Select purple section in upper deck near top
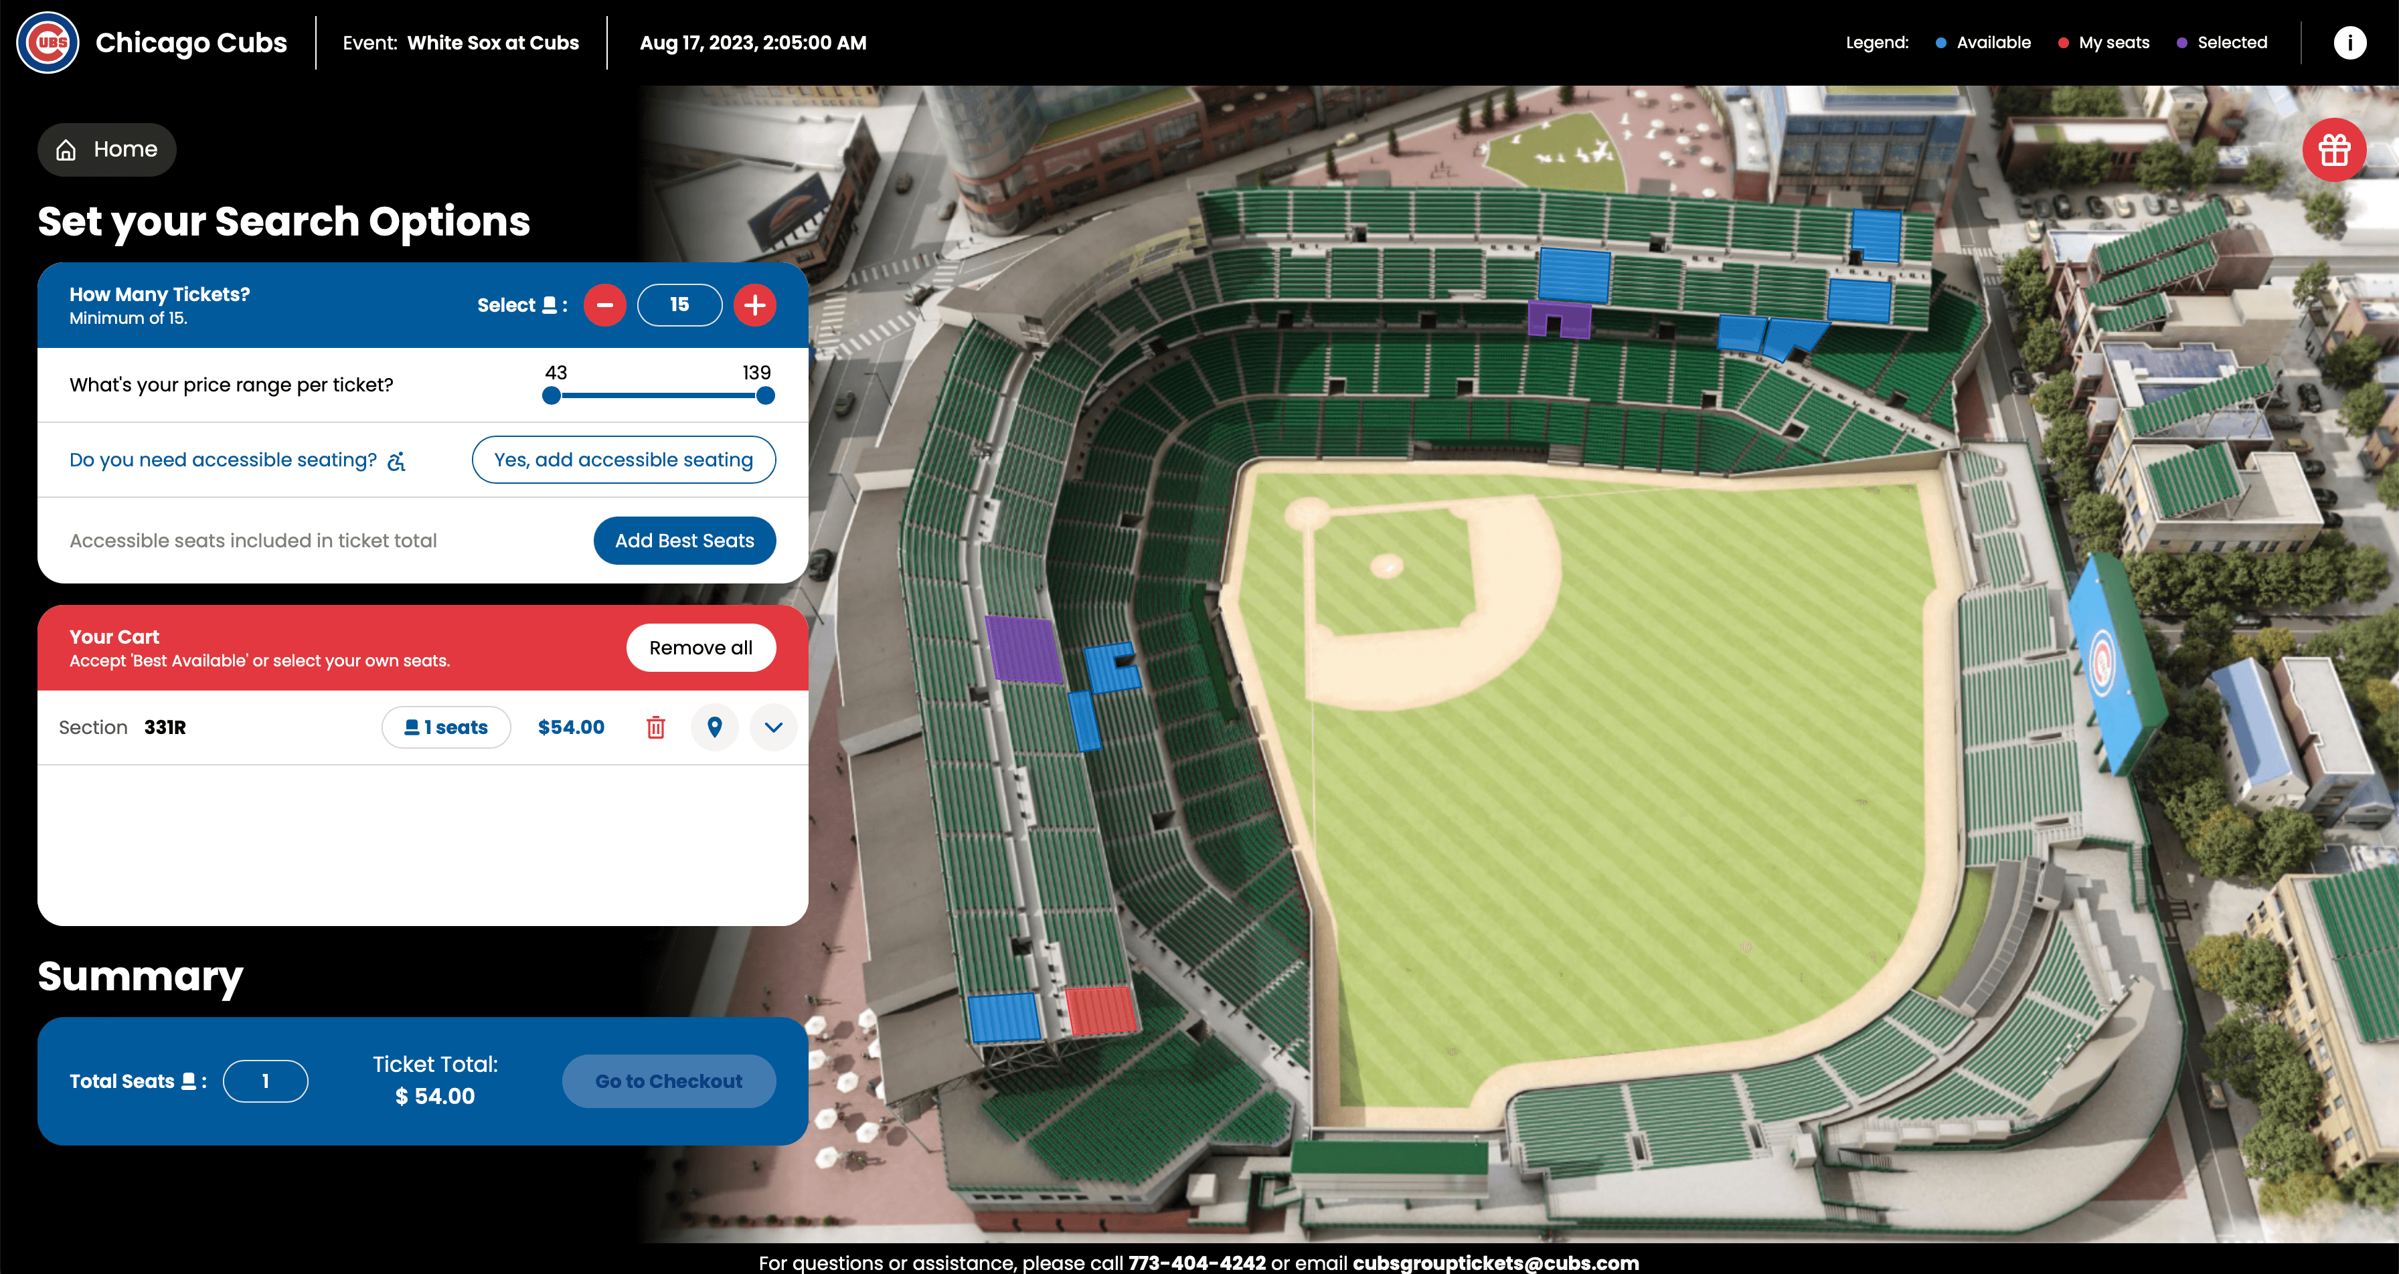The height and width of the screenshot is (1274, 2399). pyautogui.click(x=1559, y=318)
